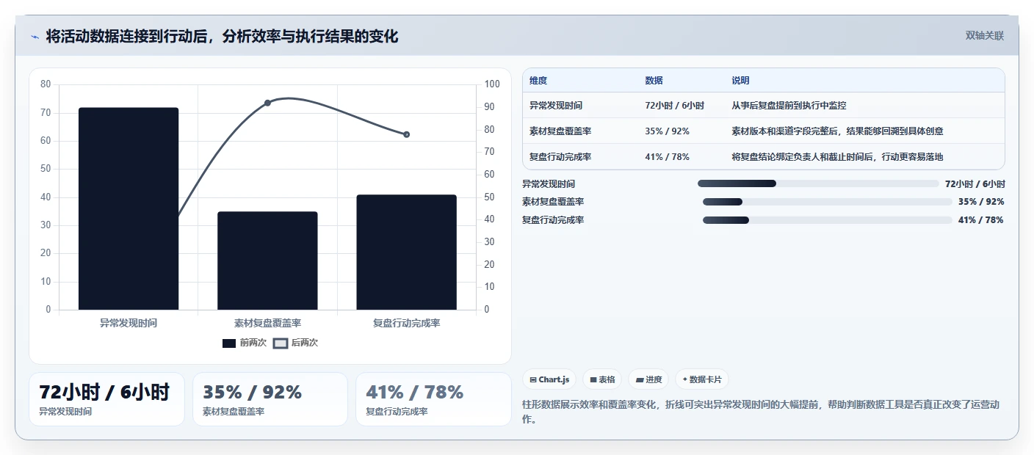
Task: Click the 素材复盘覆盖率 bar in the chart
Action: point(267,261)
